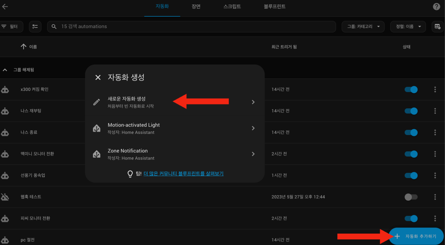Click the robot icon beside 나스 재부팅

coord(5,111)
